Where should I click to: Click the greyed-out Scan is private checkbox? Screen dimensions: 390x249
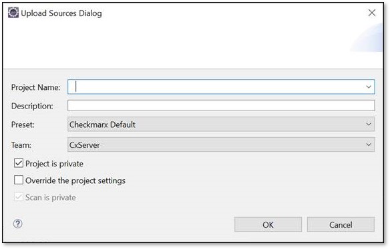[x=19, y=197]
